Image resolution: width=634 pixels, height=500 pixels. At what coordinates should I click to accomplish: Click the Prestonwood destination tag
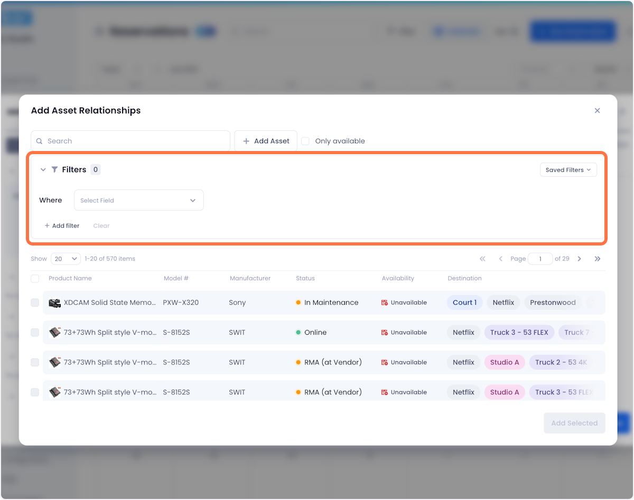pos(553,303)
